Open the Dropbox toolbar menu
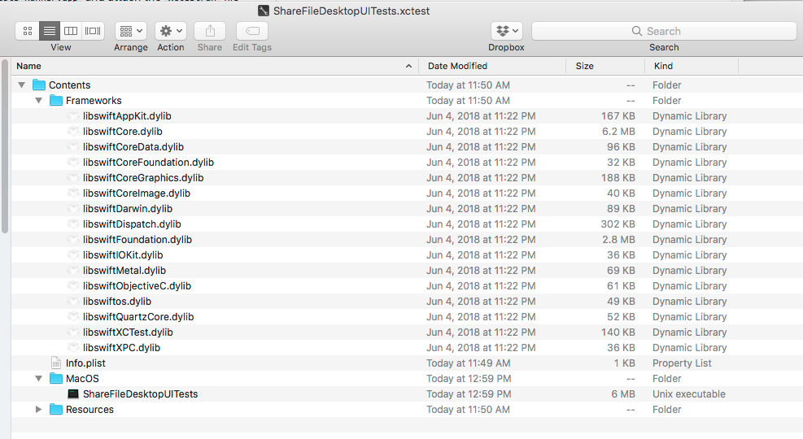The height and width of the screenshot is (439, 803). pos(507,31)
